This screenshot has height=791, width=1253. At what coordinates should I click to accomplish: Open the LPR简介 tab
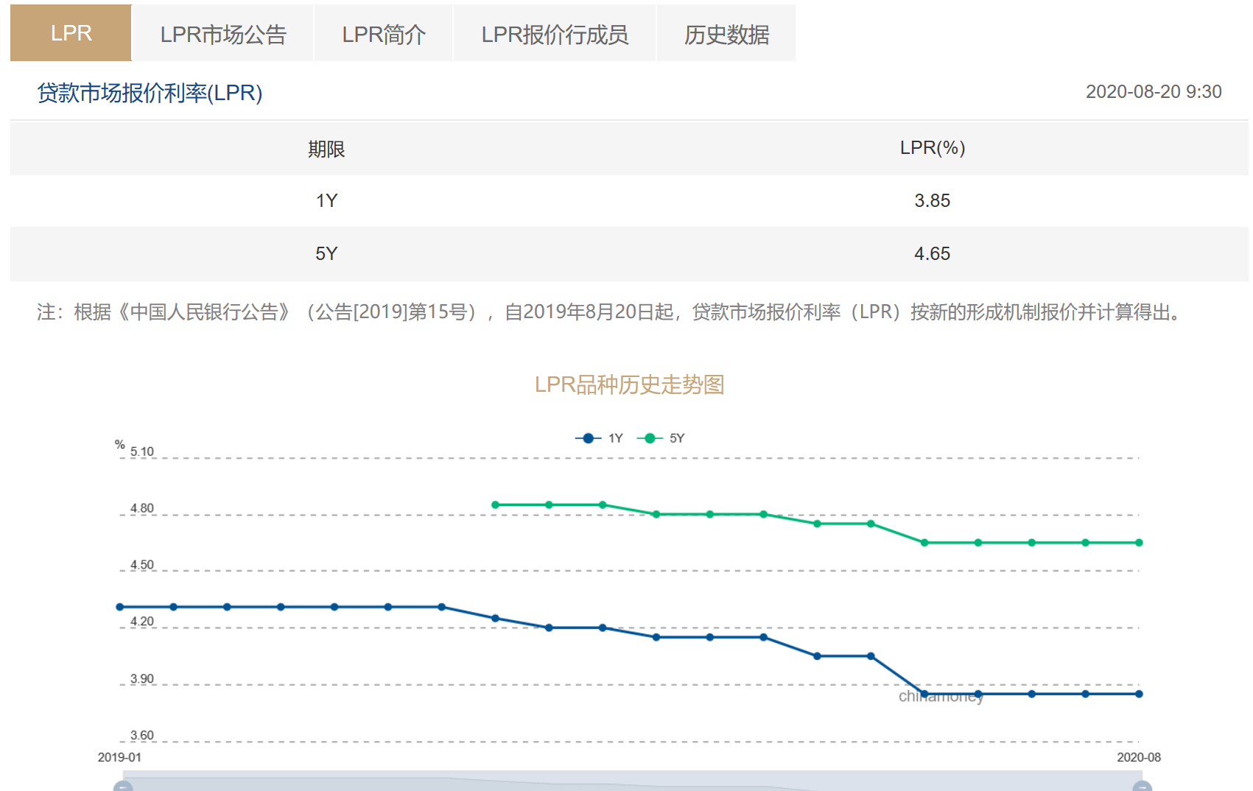(383, 34)
